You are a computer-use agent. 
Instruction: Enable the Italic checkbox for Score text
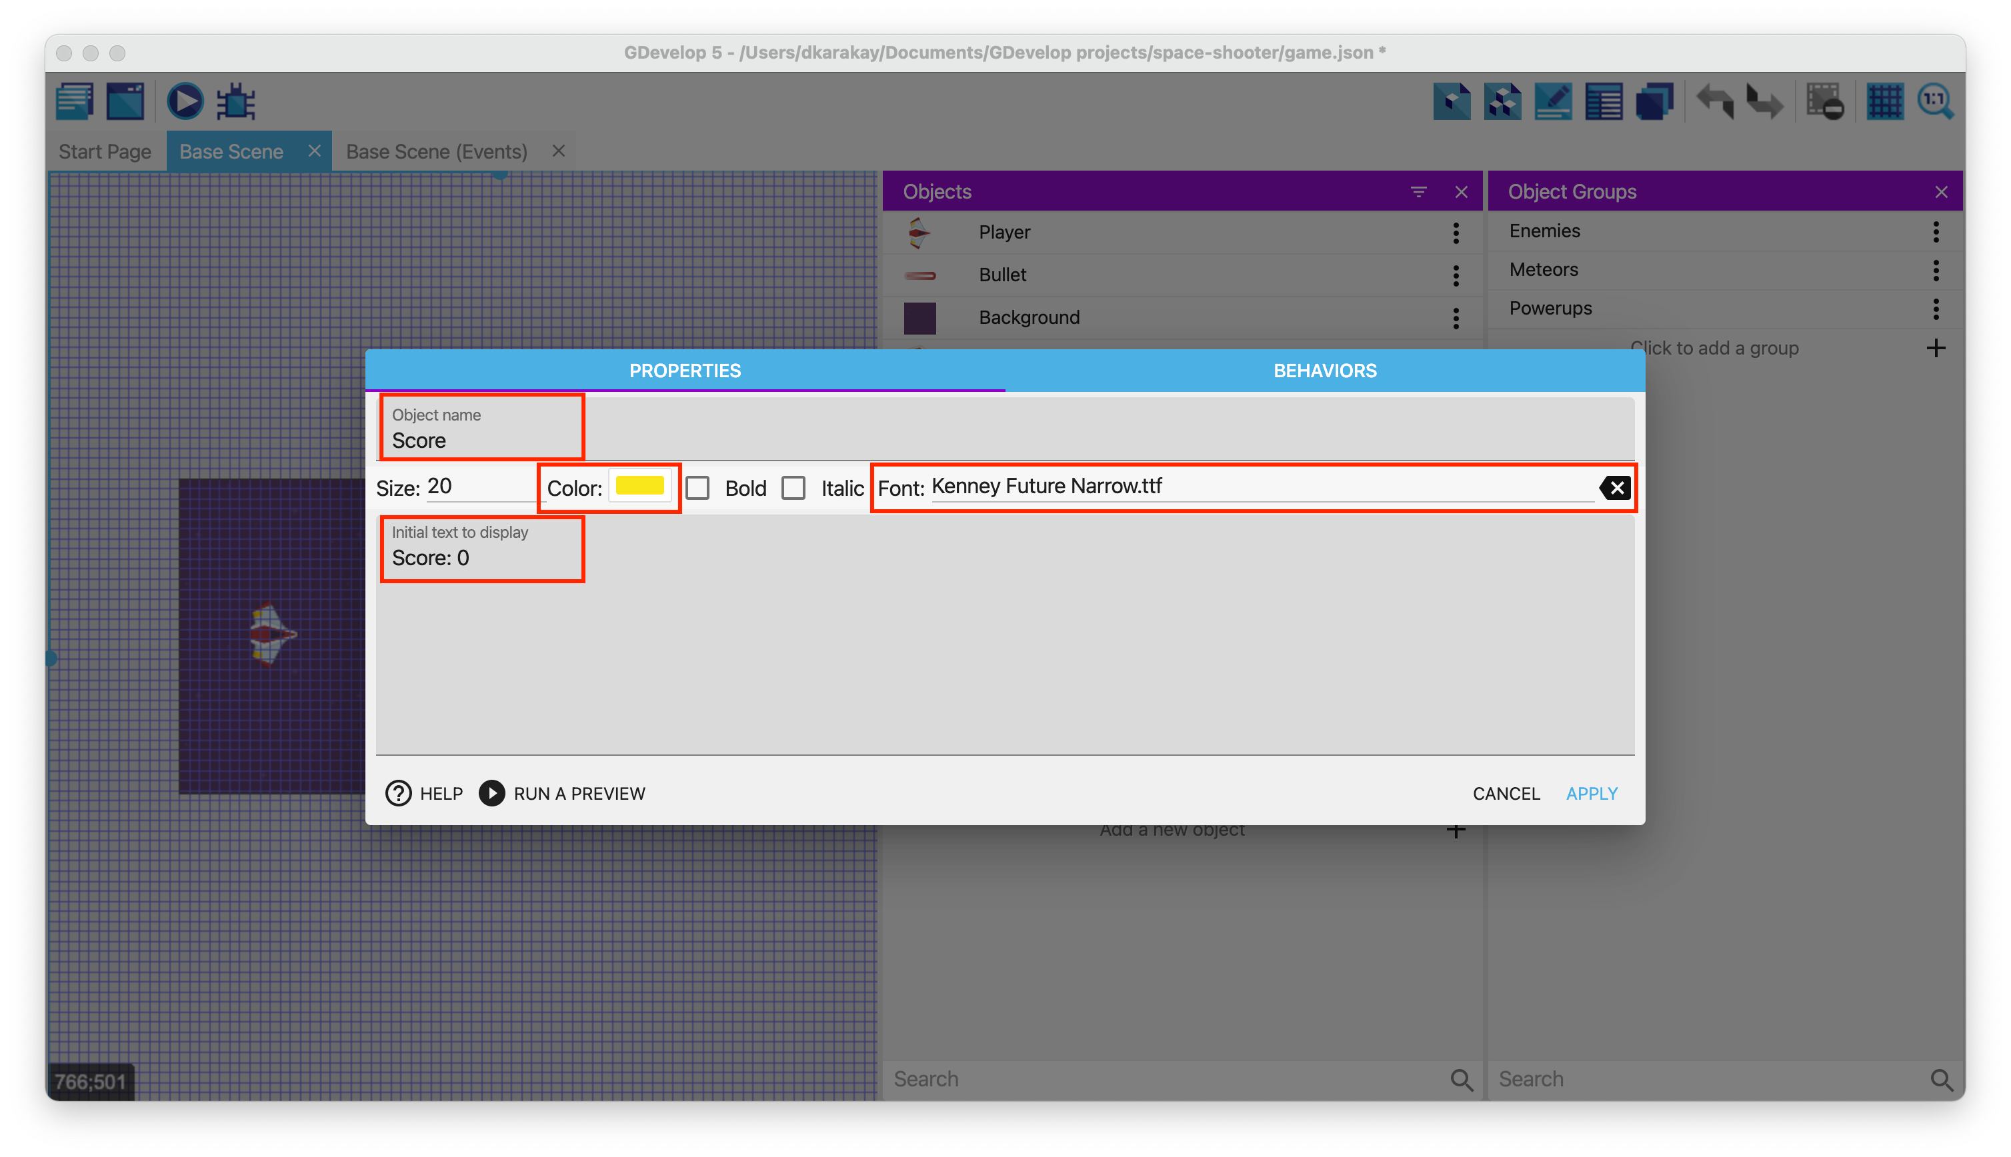tap(794, 487)
